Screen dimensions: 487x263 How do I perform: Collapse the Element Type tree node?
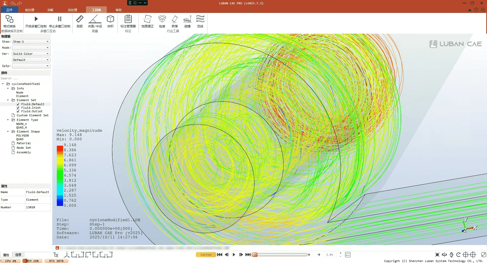pyautogui.click(x=8, y=120)
